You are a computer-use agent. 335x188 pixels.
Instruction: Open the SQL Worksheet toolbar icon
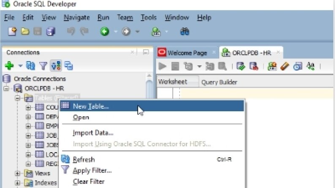(156, 32)
